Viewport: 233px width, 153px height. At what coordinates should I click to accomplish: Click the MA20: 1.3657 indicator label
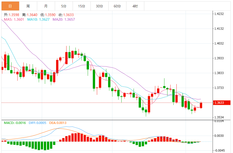[x=64, y=19]
